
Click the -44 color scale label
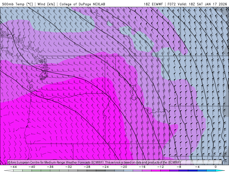[13, 167]
